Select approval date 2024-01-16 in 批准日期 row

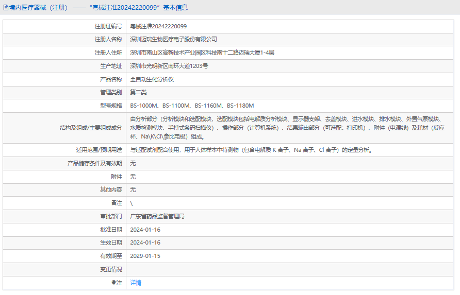[x=145, y=230]
